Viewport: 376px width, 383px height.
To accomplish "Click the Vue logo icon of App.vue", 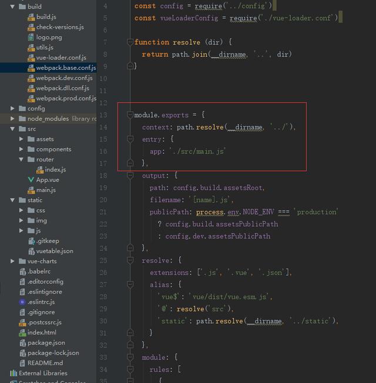I will click(x=31, y=180).
